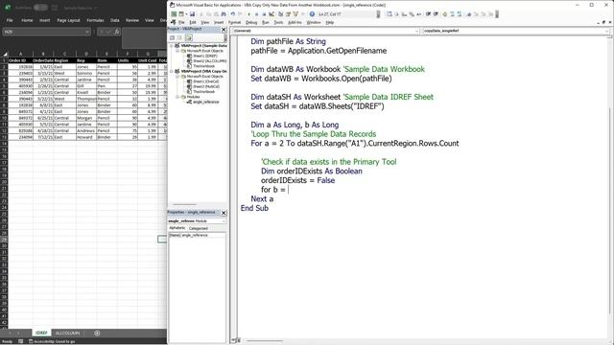Image resolution: width=614 pixels, height=345 pixels.
Task: Open the Insert UserForm dropdown arrow in toolbar
Action: pos(186,14)
